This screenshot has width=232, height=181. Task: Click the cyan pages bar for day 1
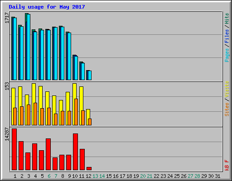pyautogui.click(x=15, y=49)
